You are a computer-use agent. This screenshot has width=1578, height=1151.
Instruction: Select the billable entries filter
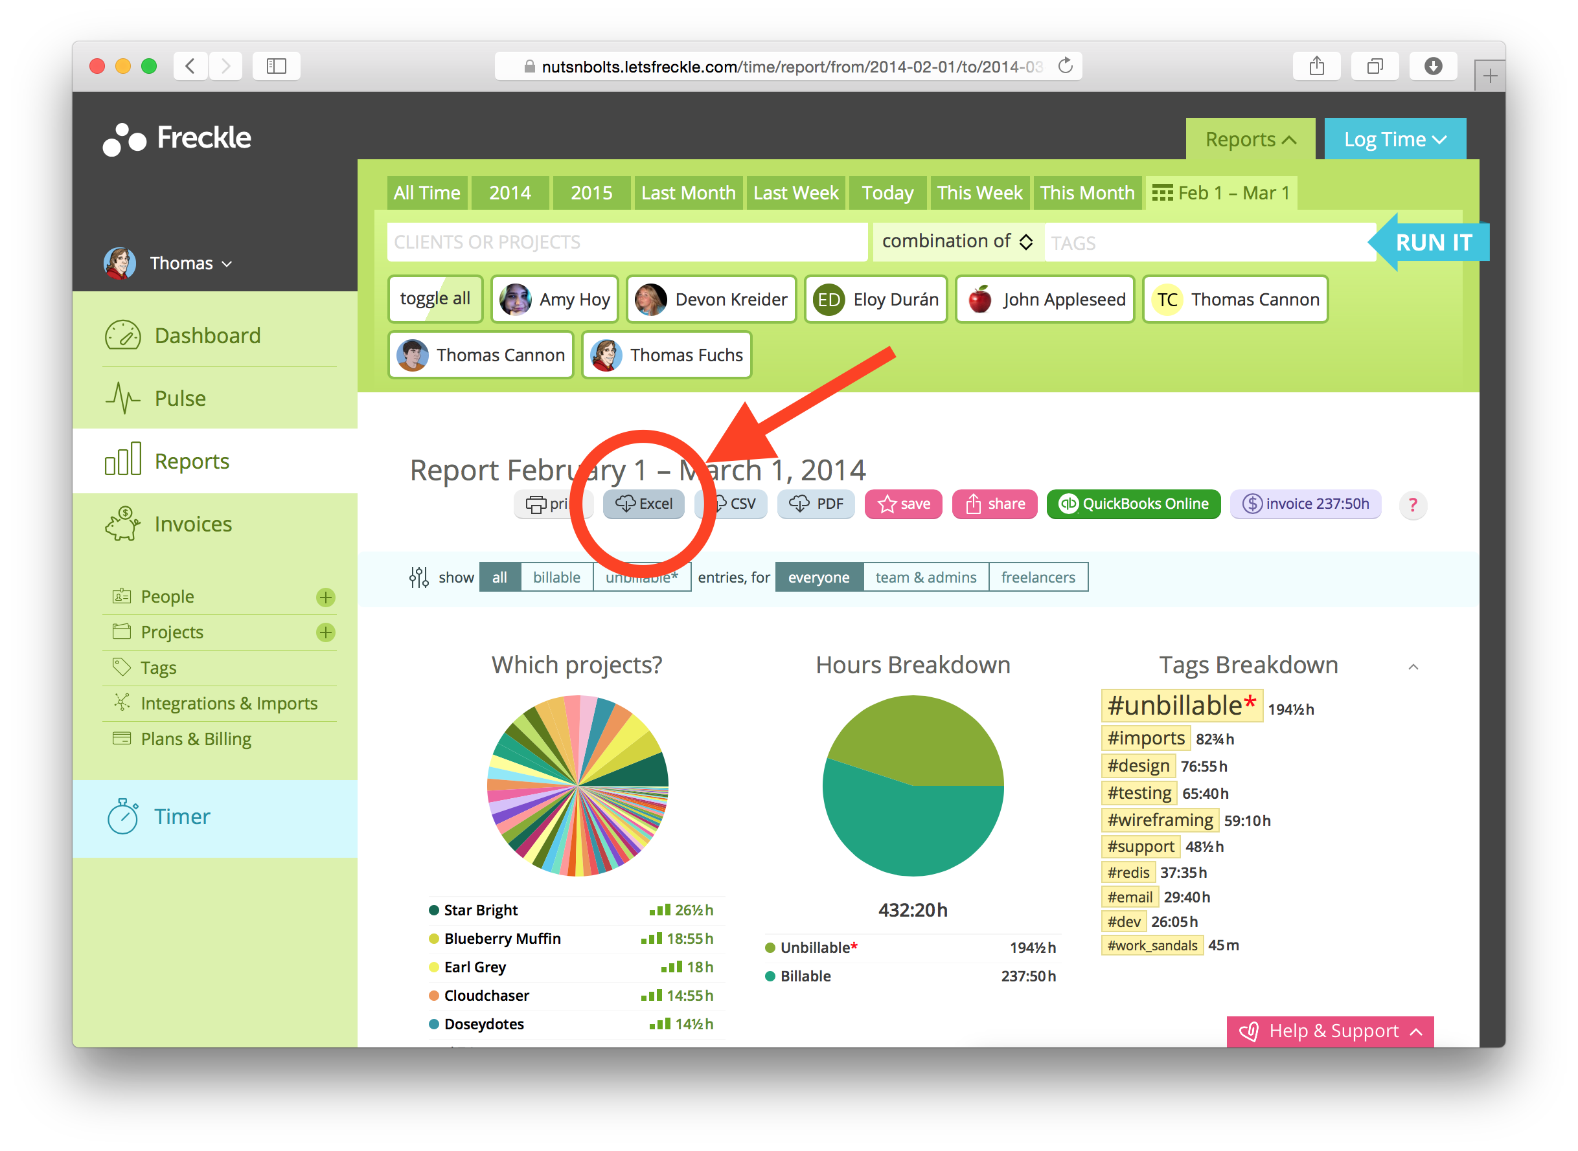pyautogui.click(x=556, y=577)
